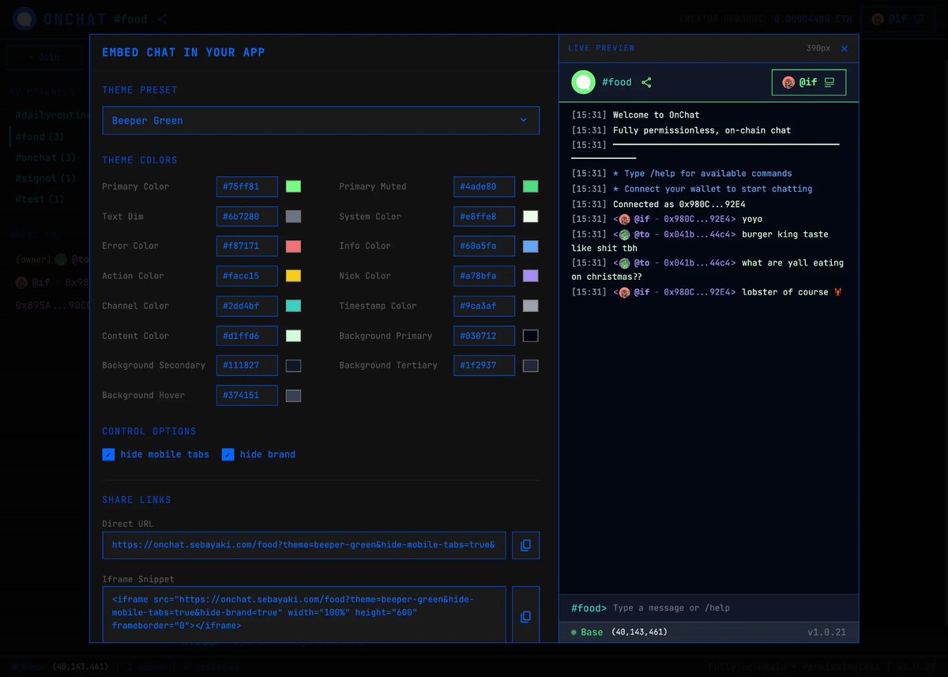The height and width of the screenshot is (677, 948).
Task: Copy the Direct URL with copy icon
Action: click(x=525, y=545)
